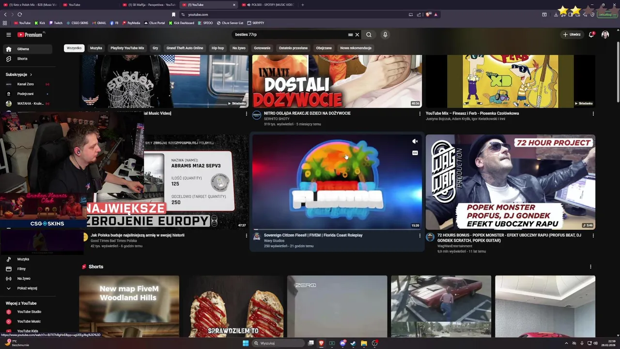
Task: Select the Gotowanie filter chip
Action: pyautogui.click(x=262, y=48)
